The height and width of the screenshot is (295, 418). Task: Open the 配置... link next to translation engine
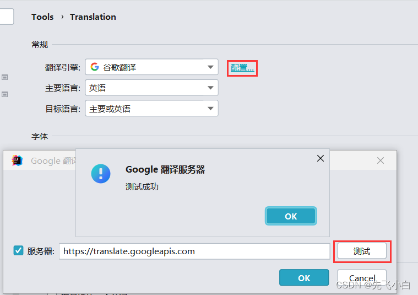coord(242,68)
